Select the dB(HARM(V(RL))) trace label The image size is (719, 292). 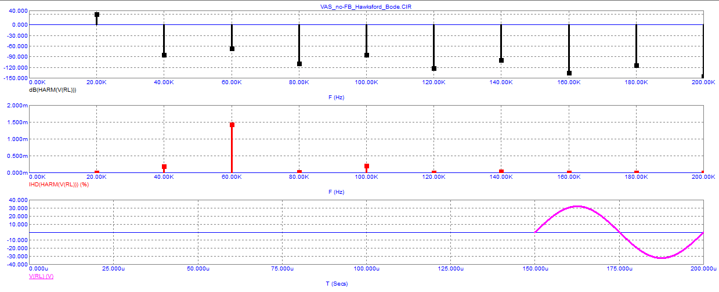pos(52,90)
